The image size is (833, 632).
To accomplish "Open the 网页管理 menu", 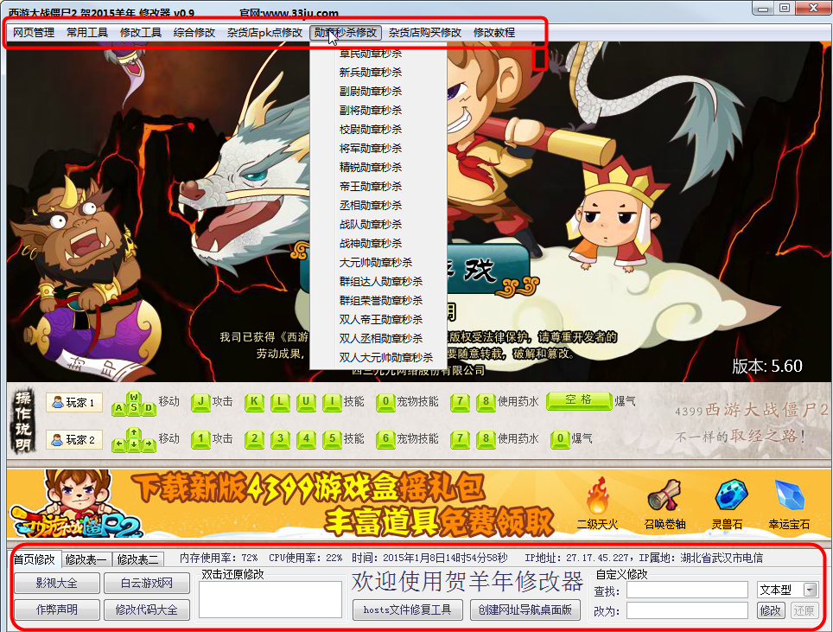I will pos(34,33).
